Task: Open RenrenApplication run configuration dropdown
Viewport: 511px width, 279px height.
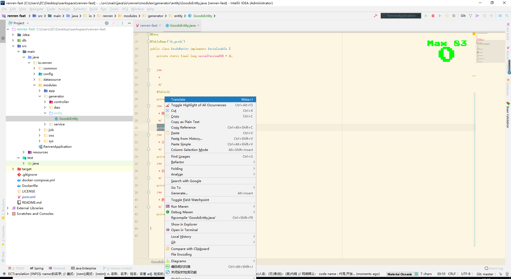Action: [x=401, y=16]
